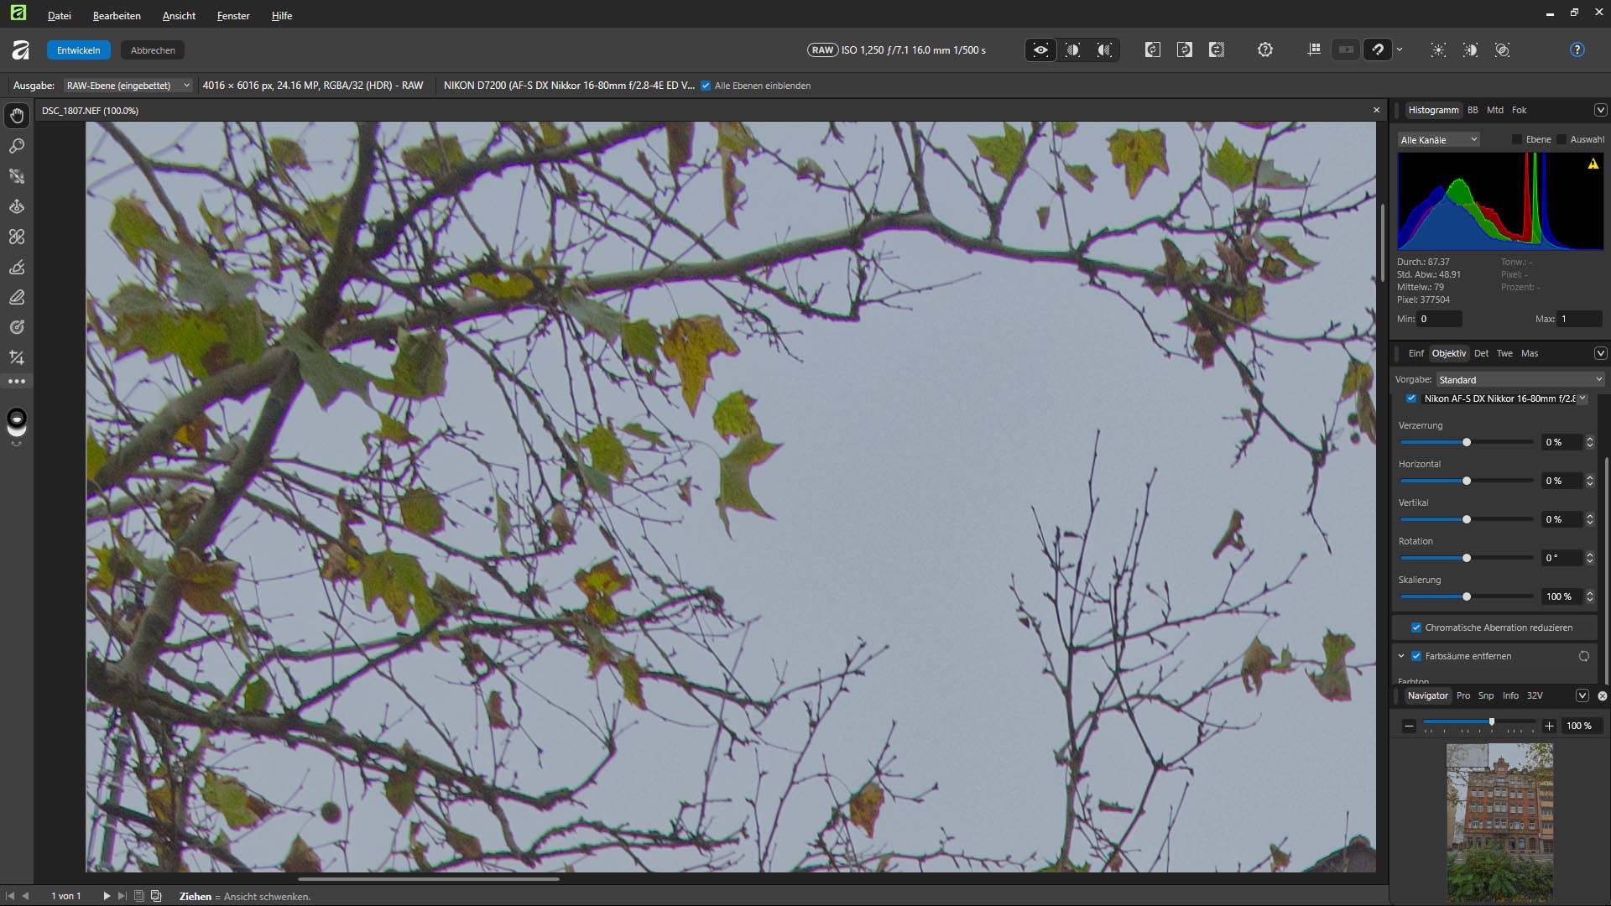Viewport: 1611px width, 906px height.
Task: Expand the Vorgabe Standard preset dropdown
Action: [1520, 380]
